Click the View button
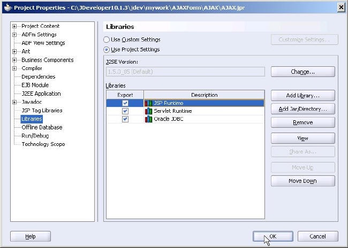The height and width of the screenshot is (248, 348). [x=303, y=138]
